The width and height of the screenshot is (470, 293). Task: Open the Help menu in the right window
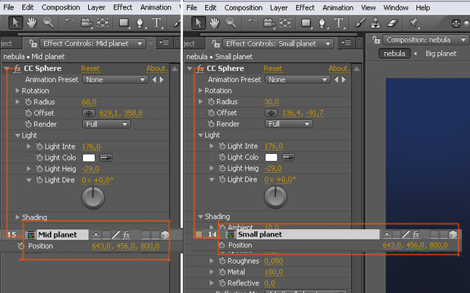tap(423, 7)
